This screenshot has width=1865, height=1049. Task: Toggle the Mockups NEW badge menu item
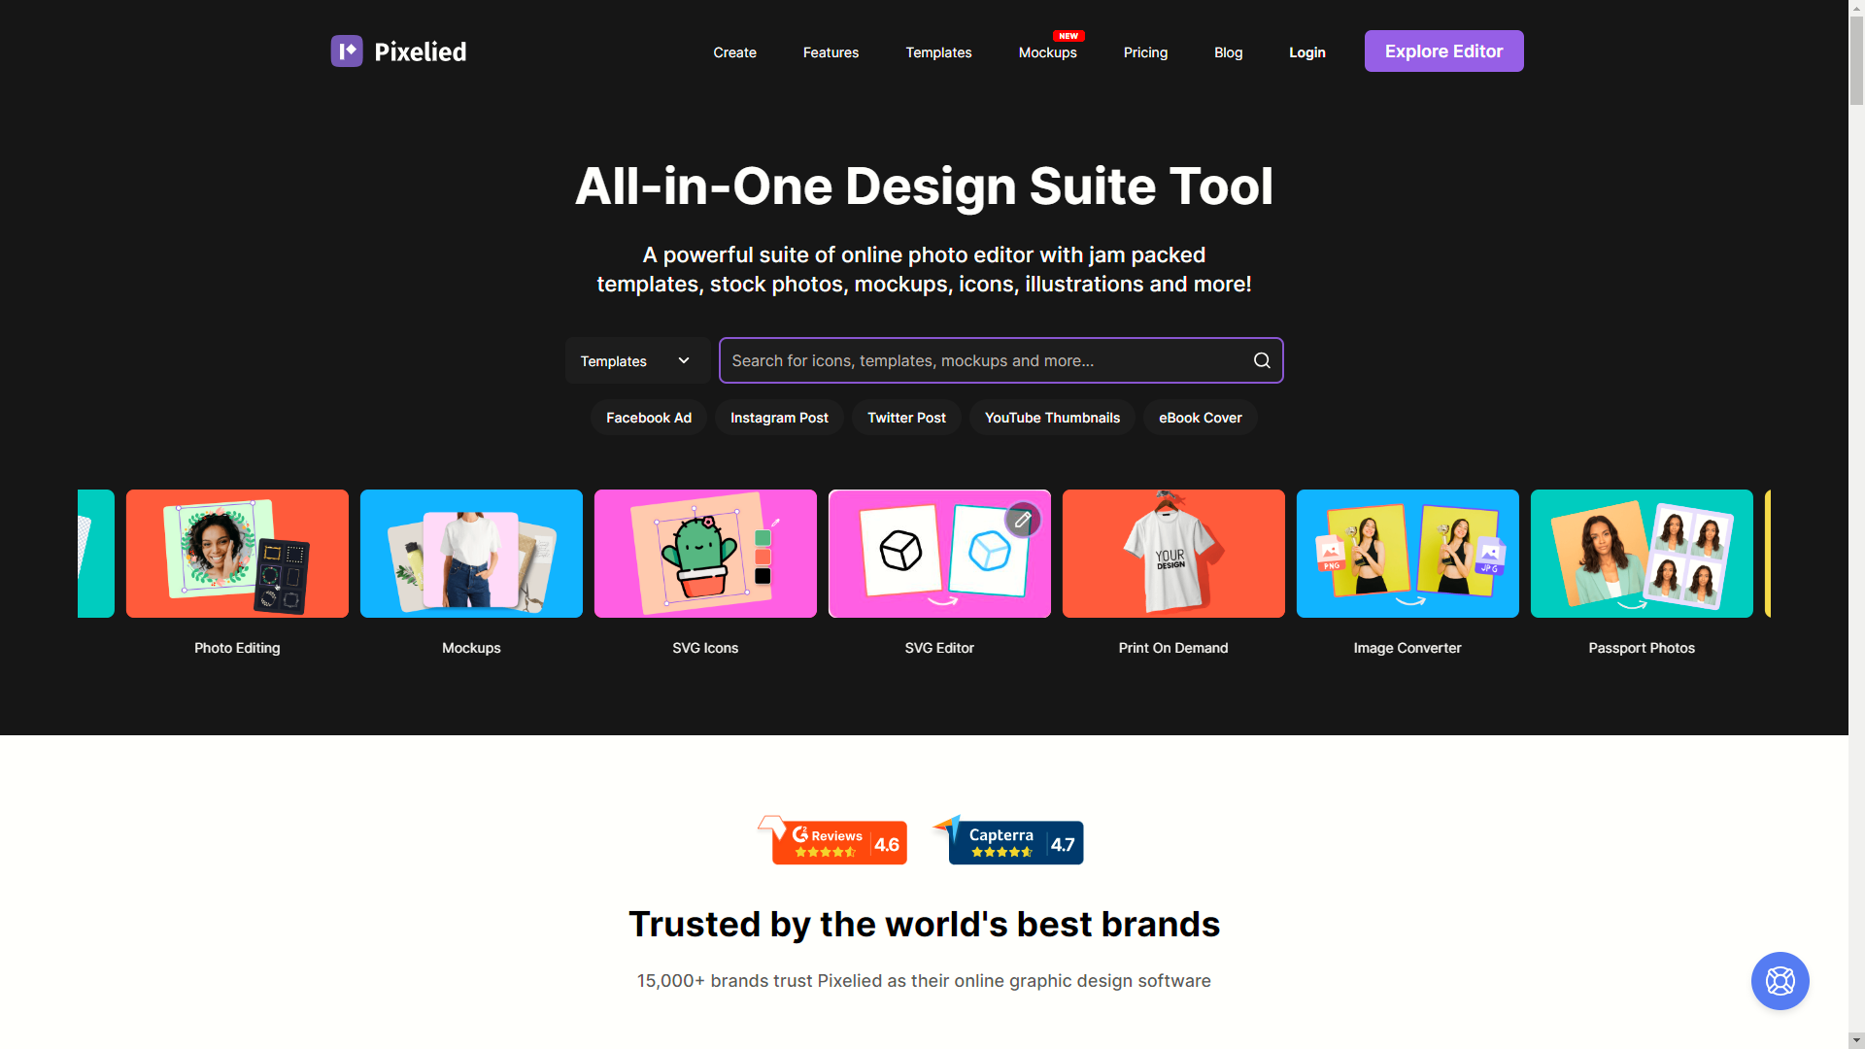pyautogui.click(x=1048, y=51)
